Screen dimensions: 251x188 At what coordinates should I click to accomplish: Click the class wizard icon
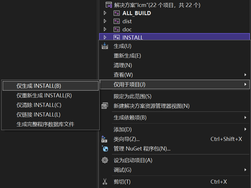coord(104,139)
